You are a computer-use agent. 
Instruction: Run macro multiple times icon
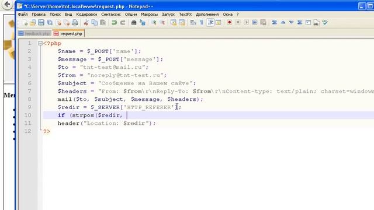coord(255,22)
